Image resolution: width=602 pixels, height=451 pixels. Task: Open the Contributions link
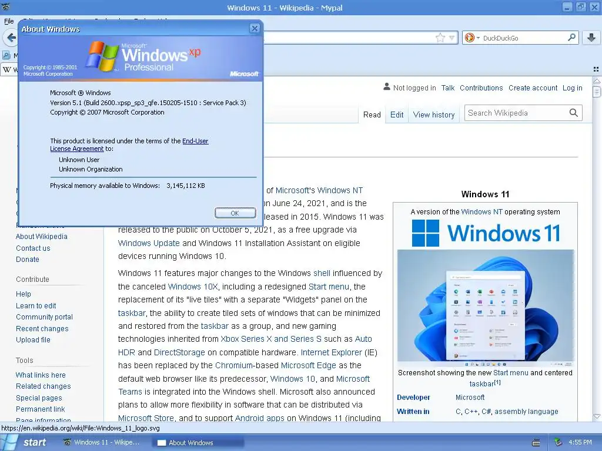click(x=481, y=88)
